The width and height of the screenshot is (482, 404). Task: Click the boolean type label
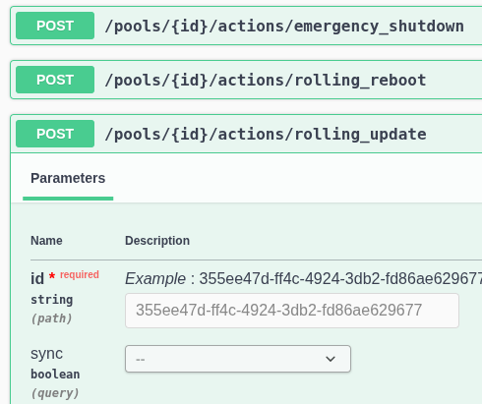(x=55, y=375)
